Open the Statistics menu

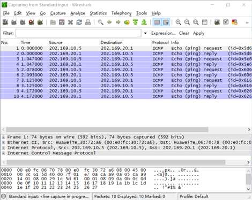(98, 13)
